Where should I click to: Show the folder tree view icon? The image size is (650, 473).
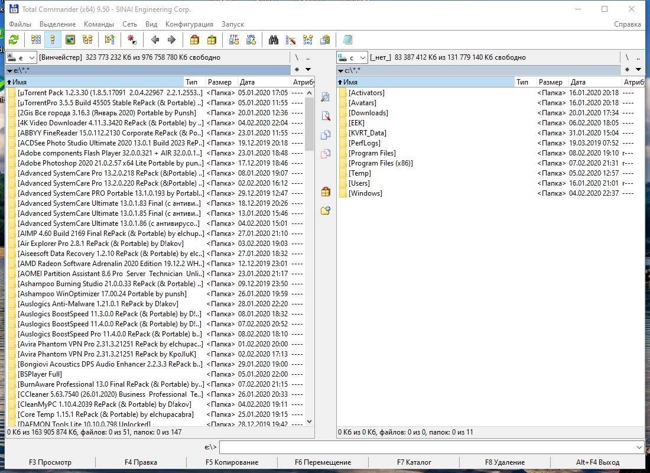pos(87,40)
